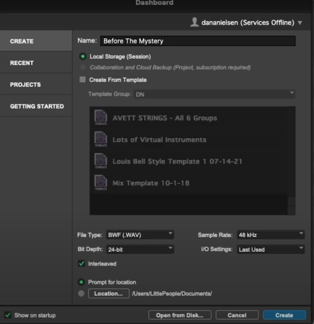Click the Create button
314x324 pixels.
(284, 315)
